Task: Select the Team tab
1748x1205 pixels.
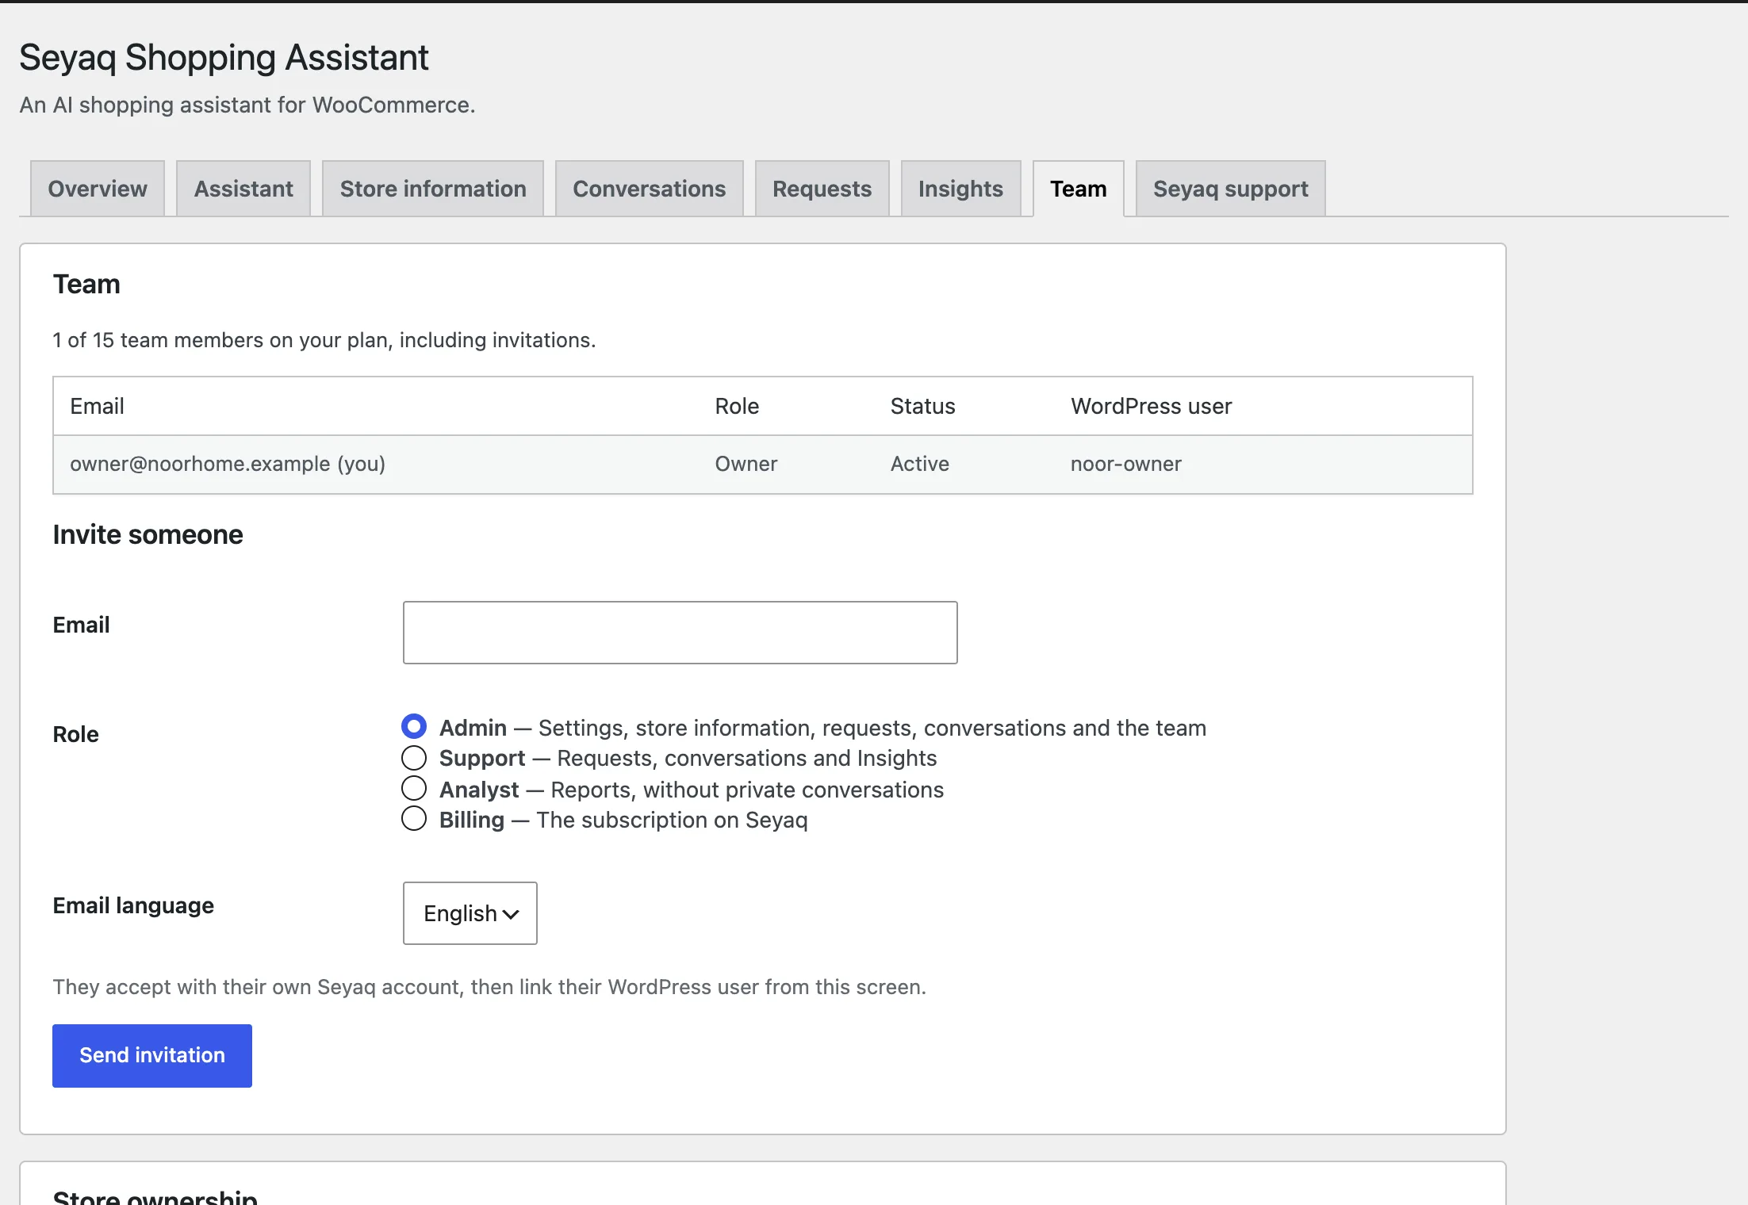Action: pos(1079,189)
